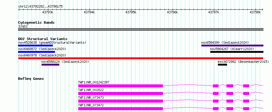Click the 43798k ruler tick label

coord(255,12)
